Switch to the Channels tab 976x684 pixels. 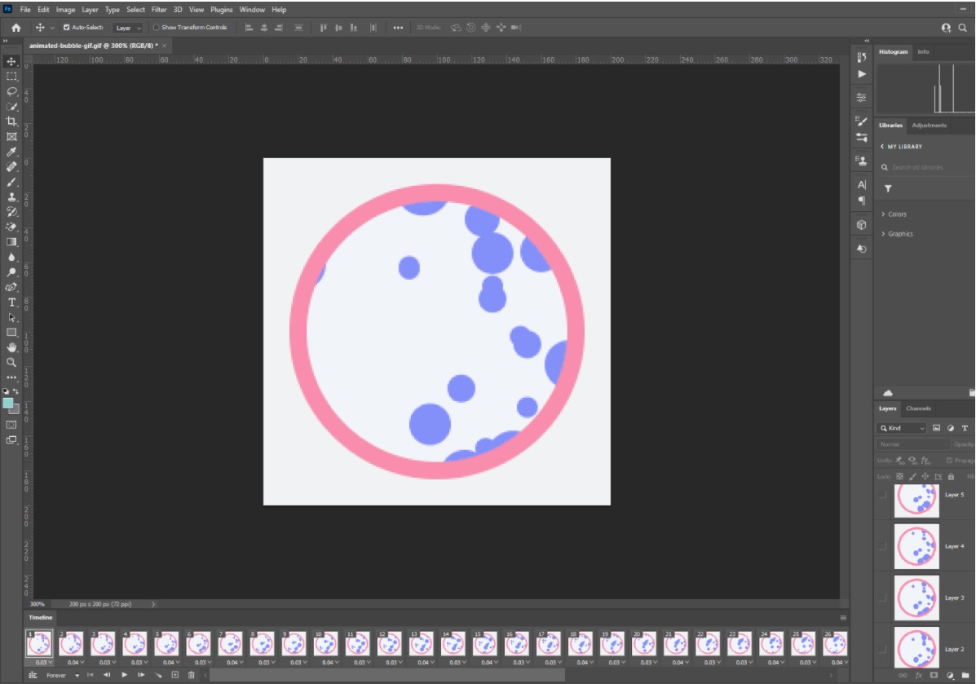pyautogui.click(x=919, y=408)
